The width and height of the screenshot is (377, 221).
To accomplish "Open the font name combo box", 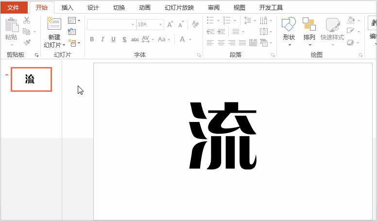I will point(112,24).
